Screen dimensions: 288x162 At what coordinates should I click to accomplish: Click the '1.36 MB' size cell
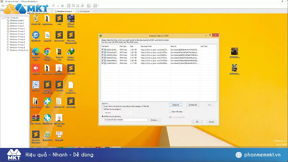coord(133,50)
